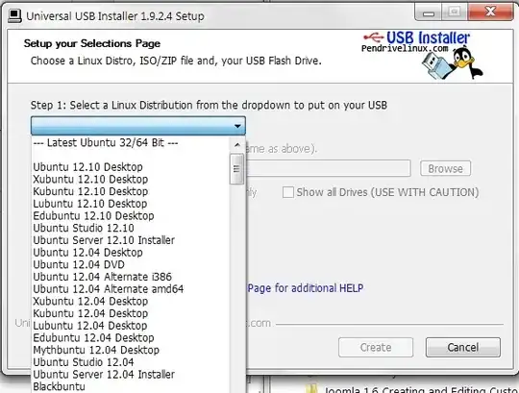Click the Setup your Selections Page heading
Viewport: 519px width, 393px height.
tap(92, 43)
